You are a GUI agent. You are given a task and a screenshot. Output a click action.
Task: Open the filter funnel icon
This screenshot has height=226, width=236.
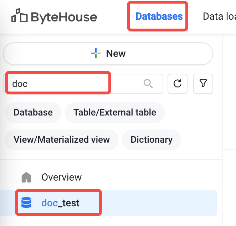(203, 83)
